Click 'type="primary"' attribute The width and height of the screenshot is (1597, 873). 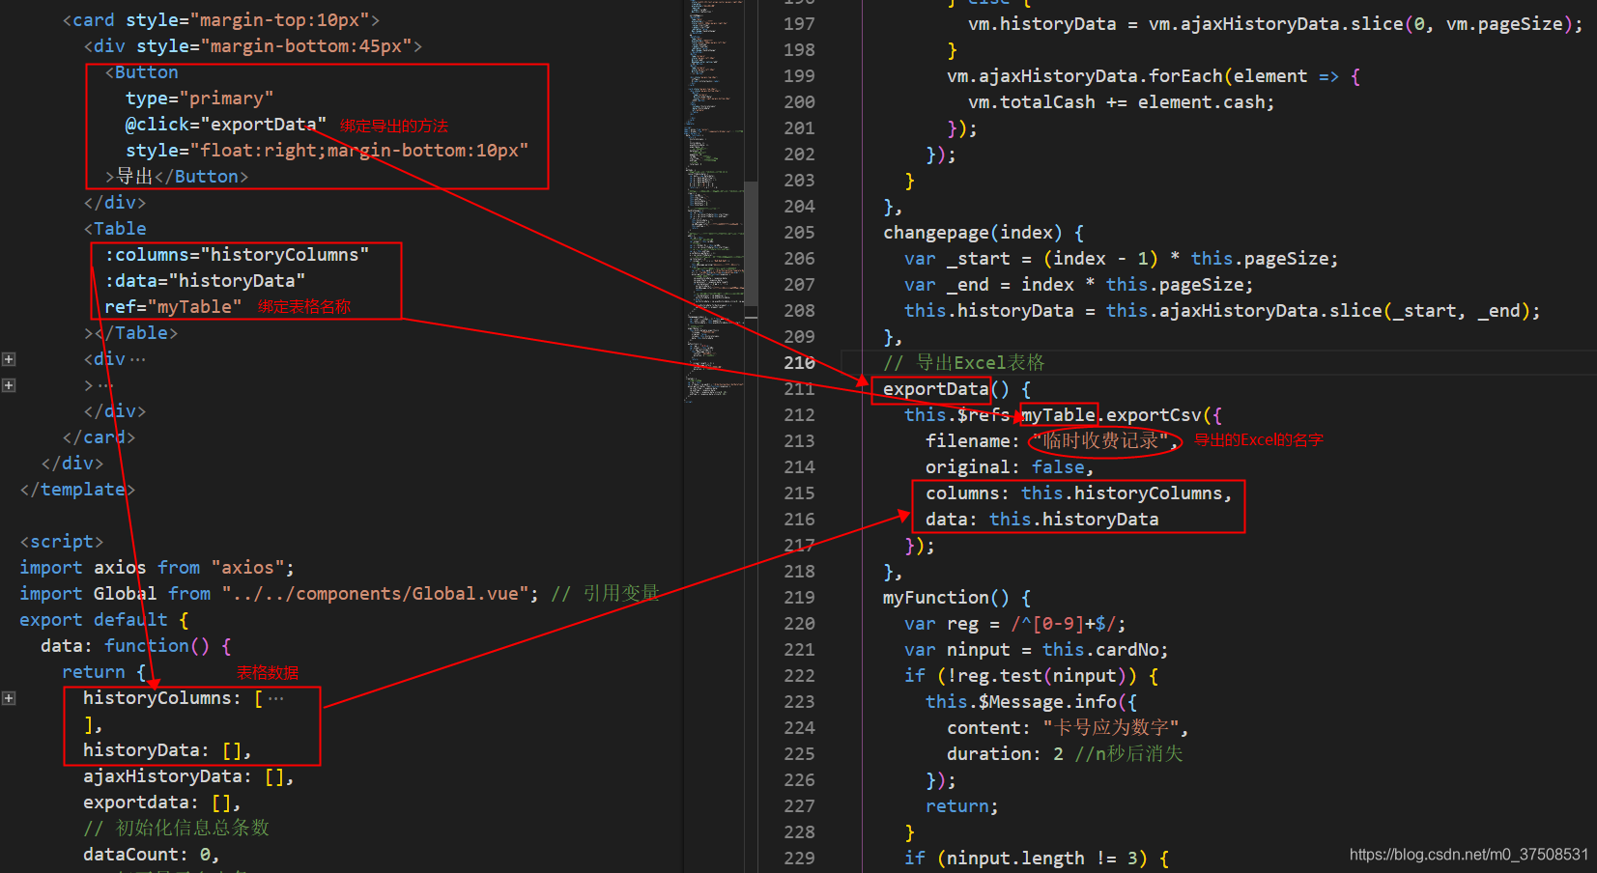point(199,99)
